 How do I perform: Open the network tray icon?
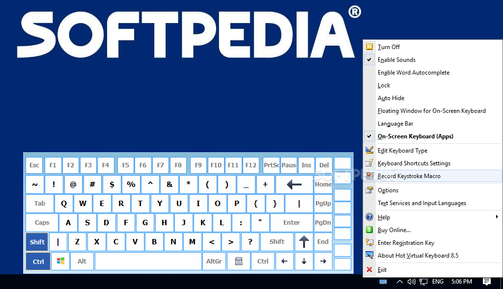pos(423,282)
